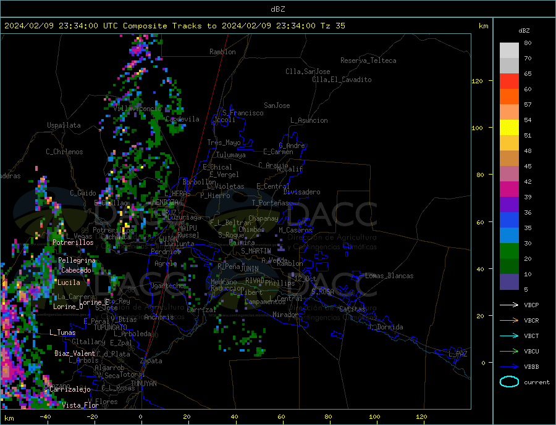556x425 pixels.
Task: Click the L_Asuncion place label
Action: pos(309,120)
